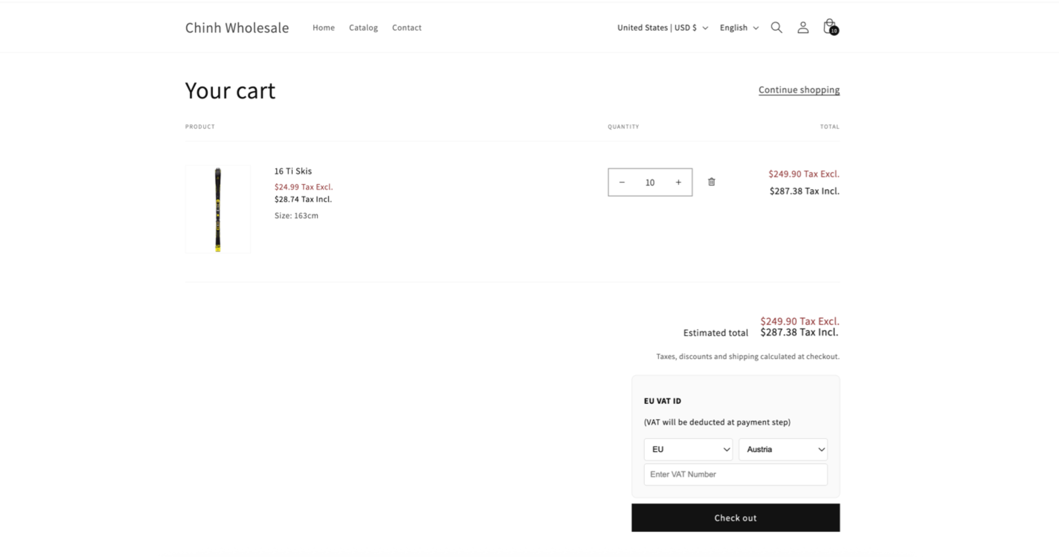Focus the Enter VAT Number field
1059x557 pixels.
[736, 474]
